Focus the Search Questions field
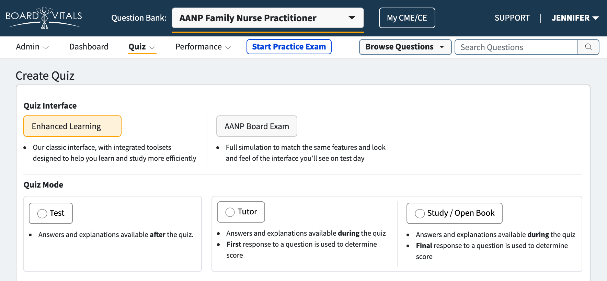 coord(516,47)
